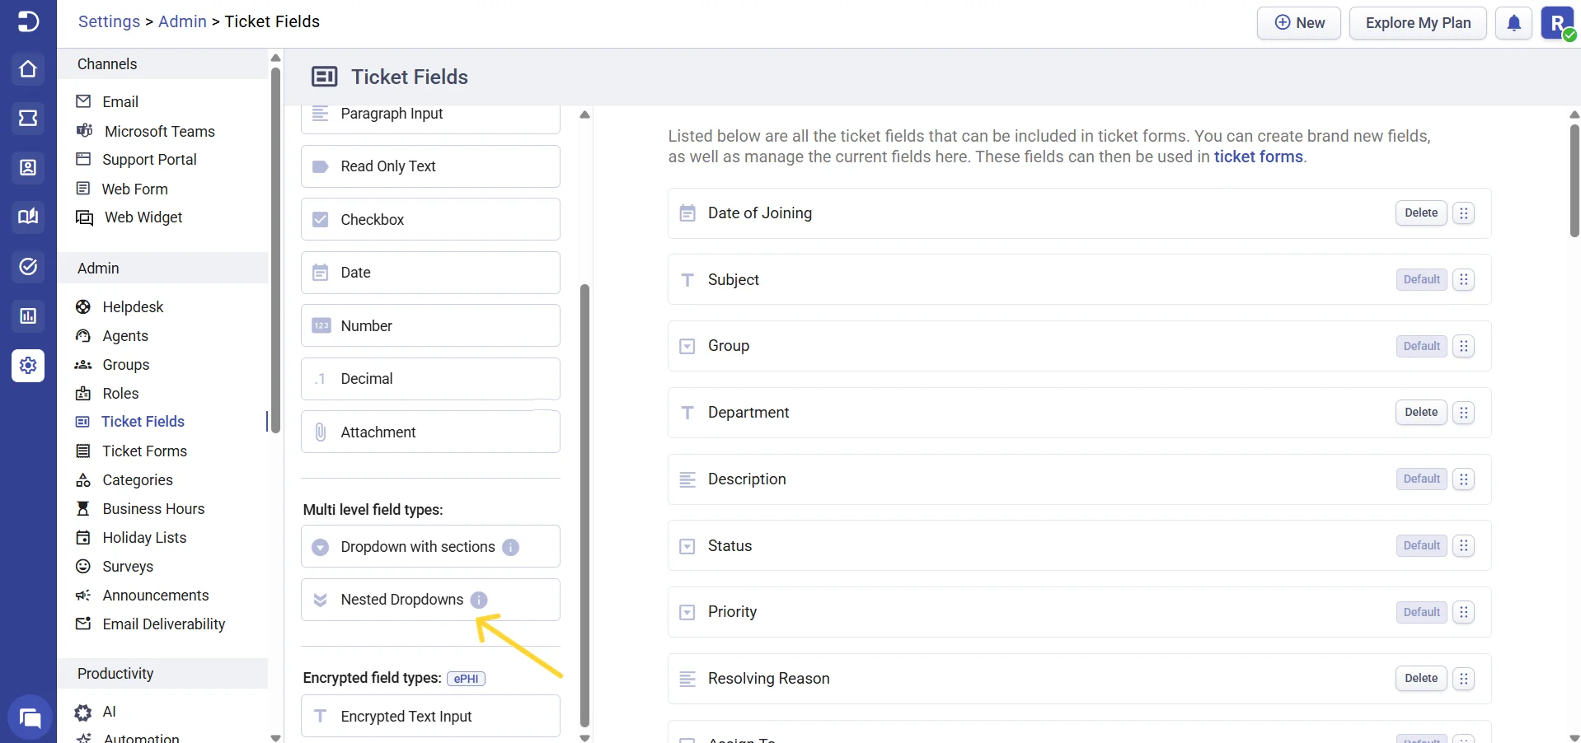Select the Encrypted Text Input field type
Screen dimensions: 1581x743
[x=430, y=716]
